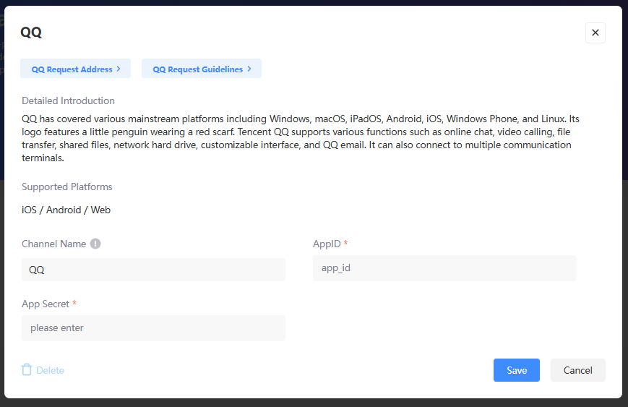This screenshot has width=628, height=407.
Task: Click the chevron beside QQ Request Address
Action: [x=119, y=69]
